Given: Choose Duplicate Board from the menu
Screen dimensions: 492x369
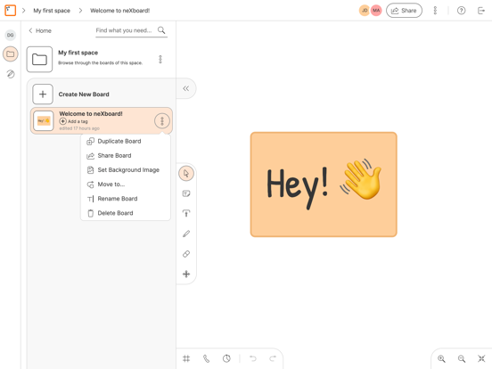Looking at the screenshot, I should point(126,142).
